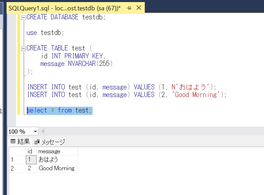Click the id column header
The width and height of the screenshot is (264, 195).
[x=31, y=151]
